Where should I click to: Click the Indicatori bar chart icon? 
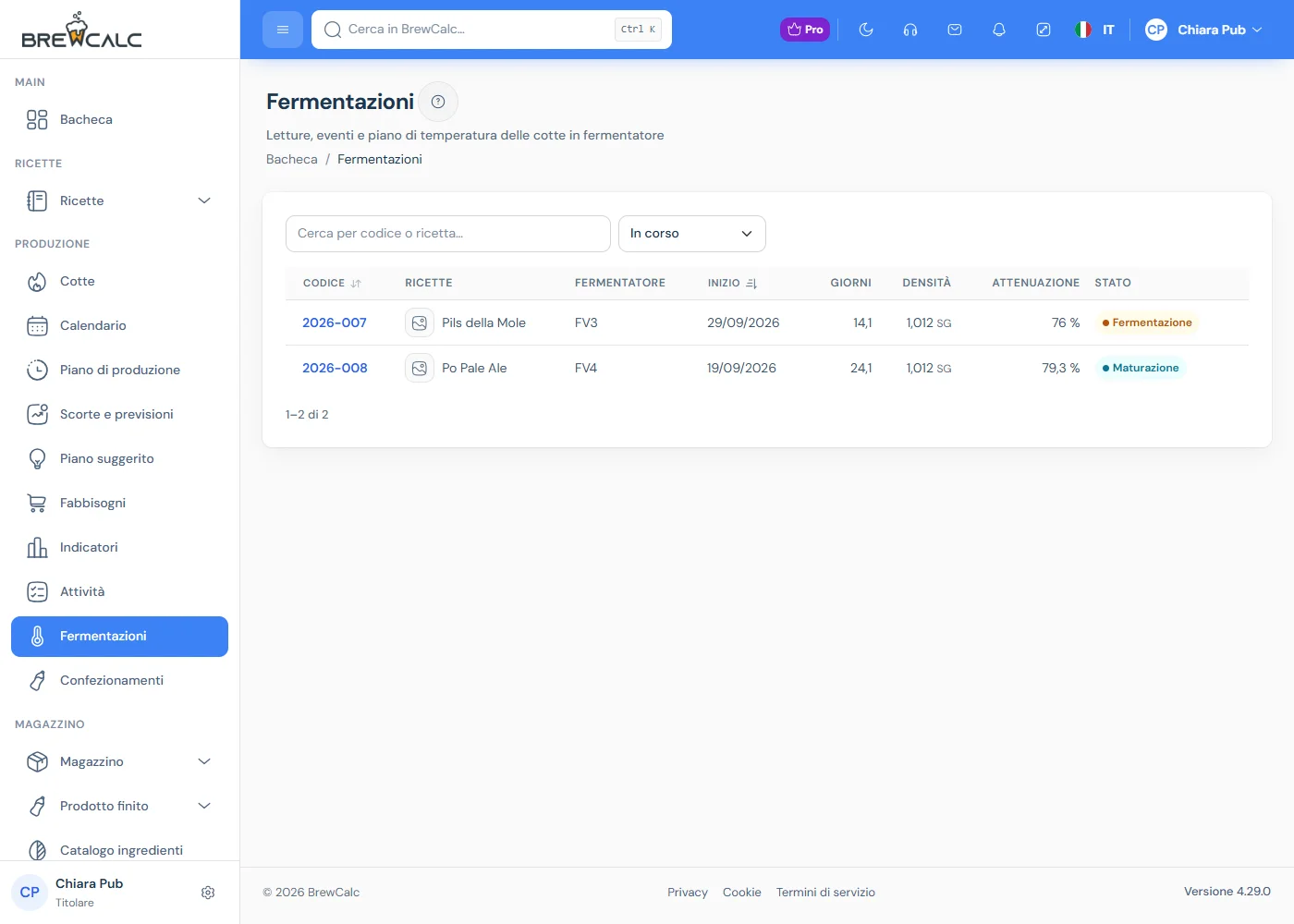[x=37, y=547]
